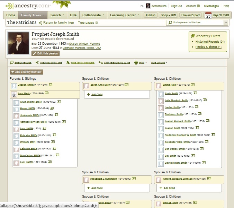The width and height of the screenshot is (234, 208).
Task: Click Edit this person button
Action: tap(45, 53)
